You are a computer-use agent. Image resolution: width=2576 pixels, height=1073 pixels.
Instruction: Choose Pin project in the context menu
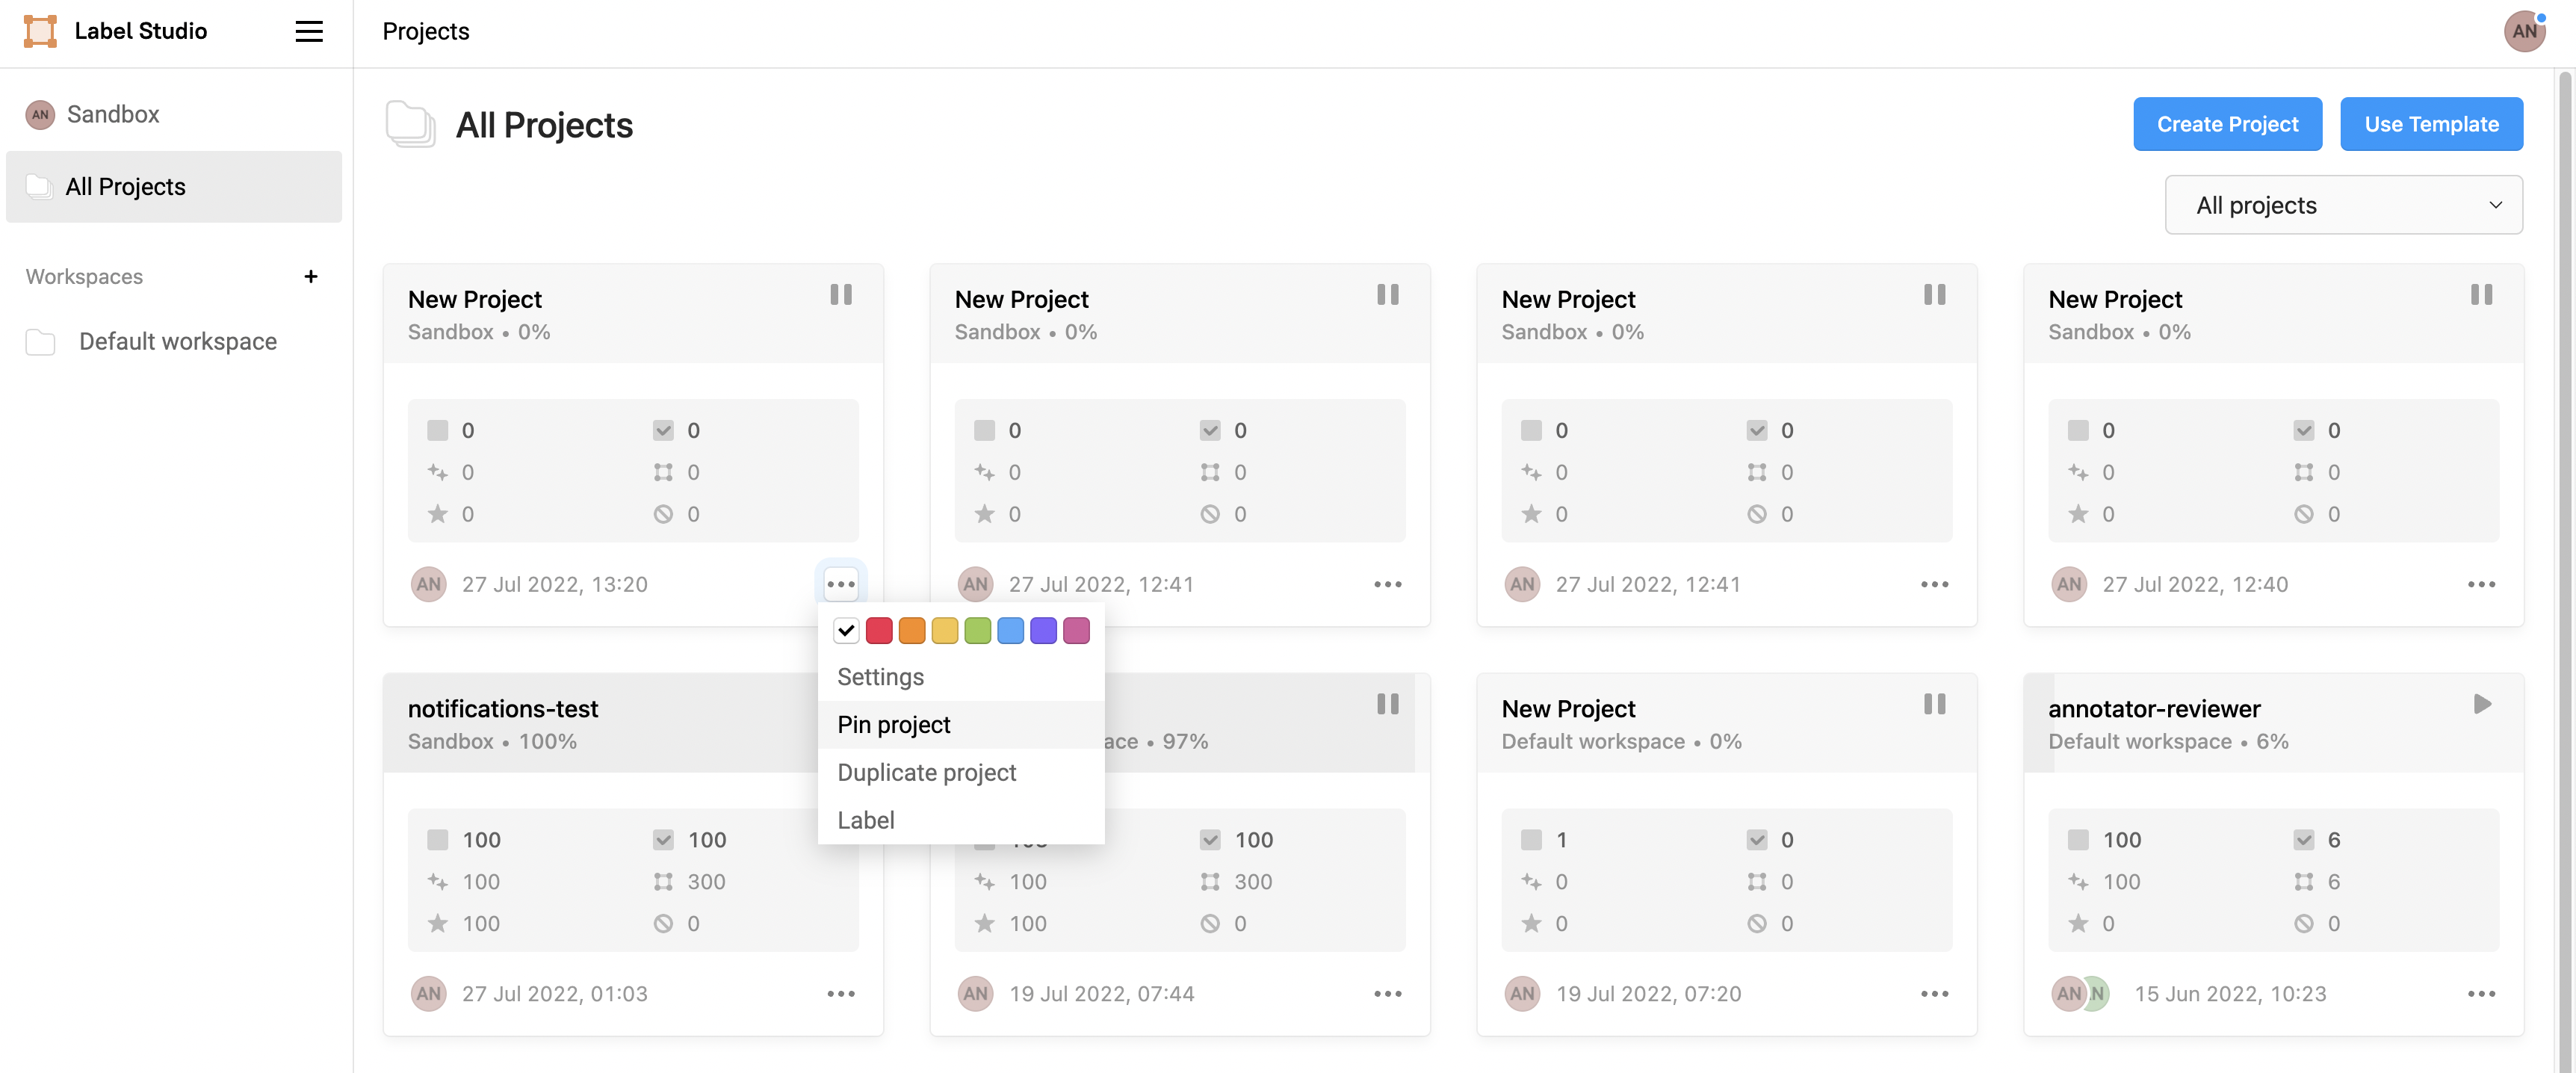pos(894,725)
